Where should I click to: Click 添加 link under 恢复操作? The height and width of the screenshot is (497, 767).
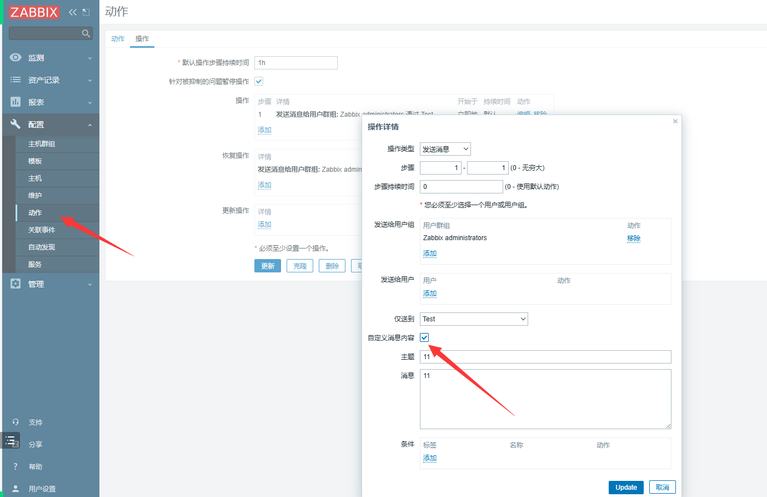pyautogui.click(x=264, y=185)
